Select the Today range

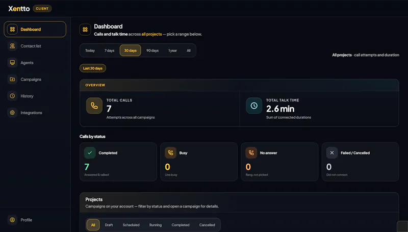coord(90,50)
